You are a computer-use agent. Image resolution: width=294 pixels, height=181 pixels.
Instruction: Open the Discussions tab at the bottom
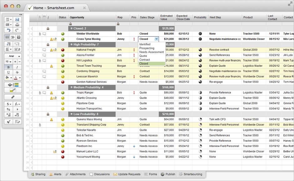point(99,174)
